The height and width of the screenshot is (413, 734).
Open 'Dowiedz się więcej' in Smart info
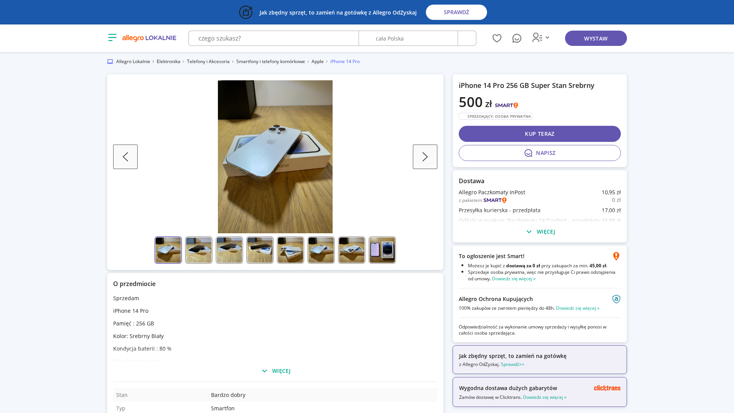[514, 279]
